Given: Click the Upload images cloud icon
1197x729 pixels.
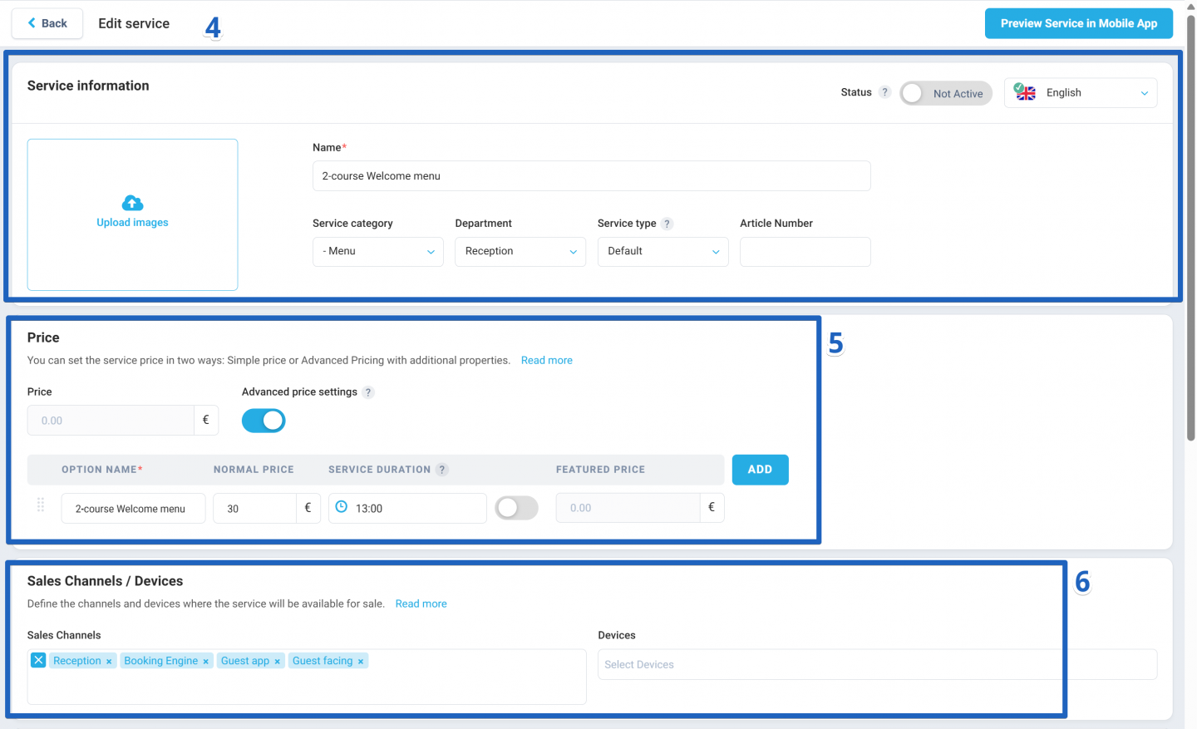Looking at the screenshot, I should (132, 203).
